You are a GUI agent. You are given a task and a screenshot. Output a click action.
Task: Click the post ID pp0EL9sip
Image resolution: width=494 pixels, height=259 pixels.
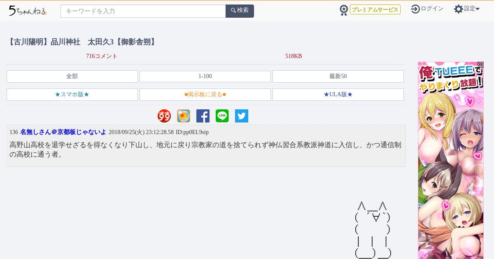[x=192, y=132]
